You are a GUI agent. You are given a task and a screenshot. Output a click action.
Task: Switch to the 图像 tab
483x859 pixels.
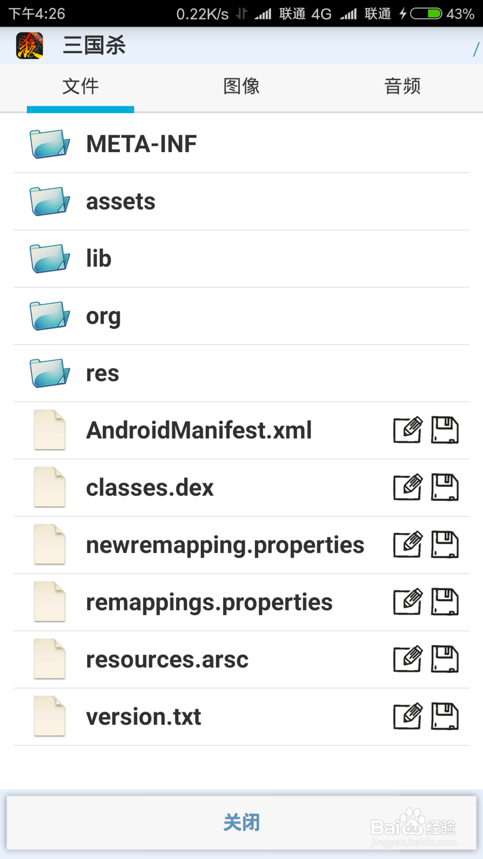[241, 86]
